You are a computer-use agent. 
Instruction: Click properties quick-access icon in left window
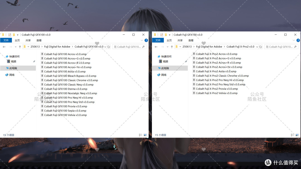tap(9, 35)
